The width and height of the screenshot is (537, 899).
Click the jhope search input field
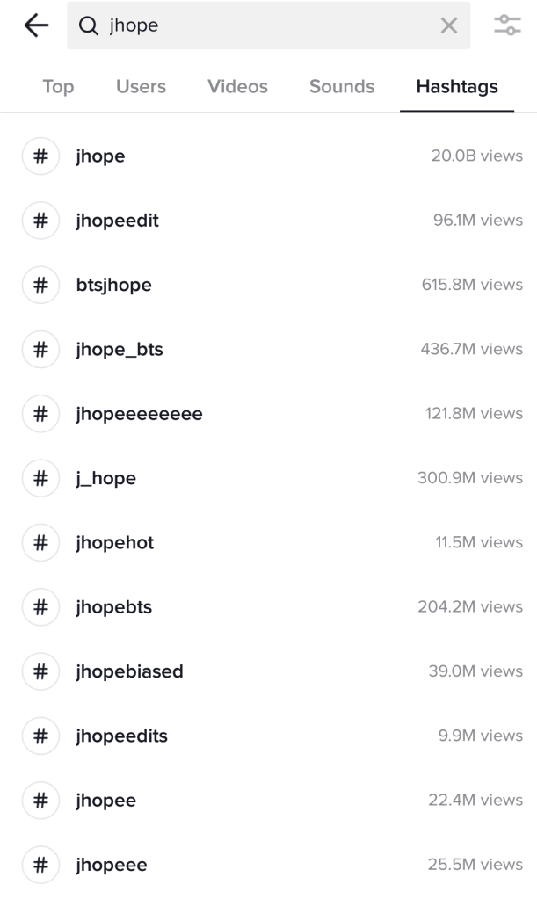tap(264, 26)
